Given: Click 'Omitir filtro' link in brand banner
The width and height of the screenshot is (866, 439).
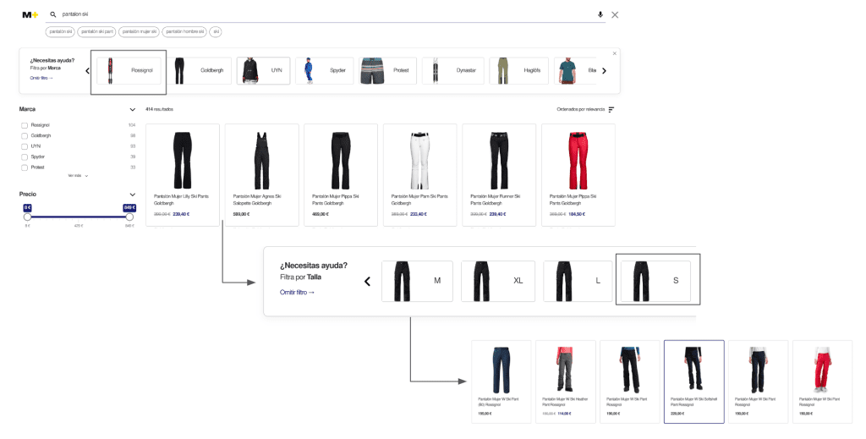Looking at the screenshot, I should click(x=41, y=78).
